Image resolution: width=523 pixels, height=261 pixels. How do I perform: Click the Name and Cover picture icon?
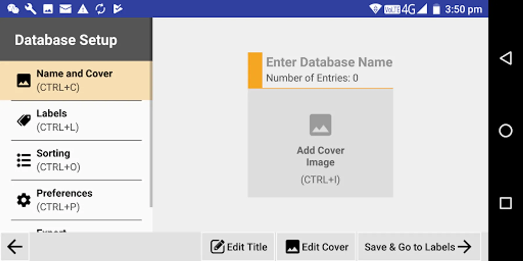24,80
